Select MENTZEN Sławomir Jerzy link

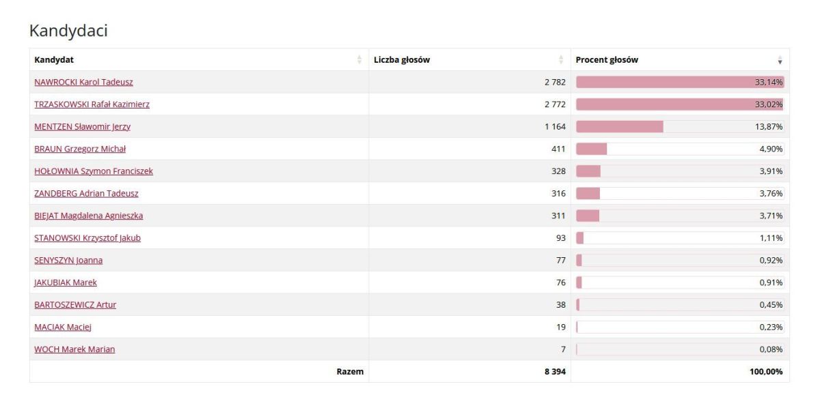(82, 127)
